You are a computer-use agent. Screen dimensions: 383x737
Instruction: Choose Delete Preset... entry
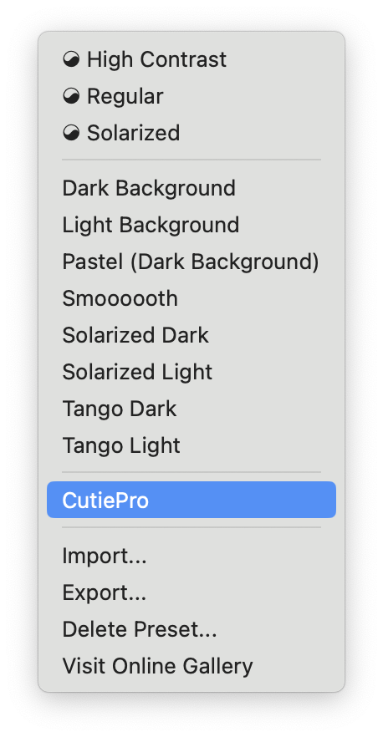(191, 629)
